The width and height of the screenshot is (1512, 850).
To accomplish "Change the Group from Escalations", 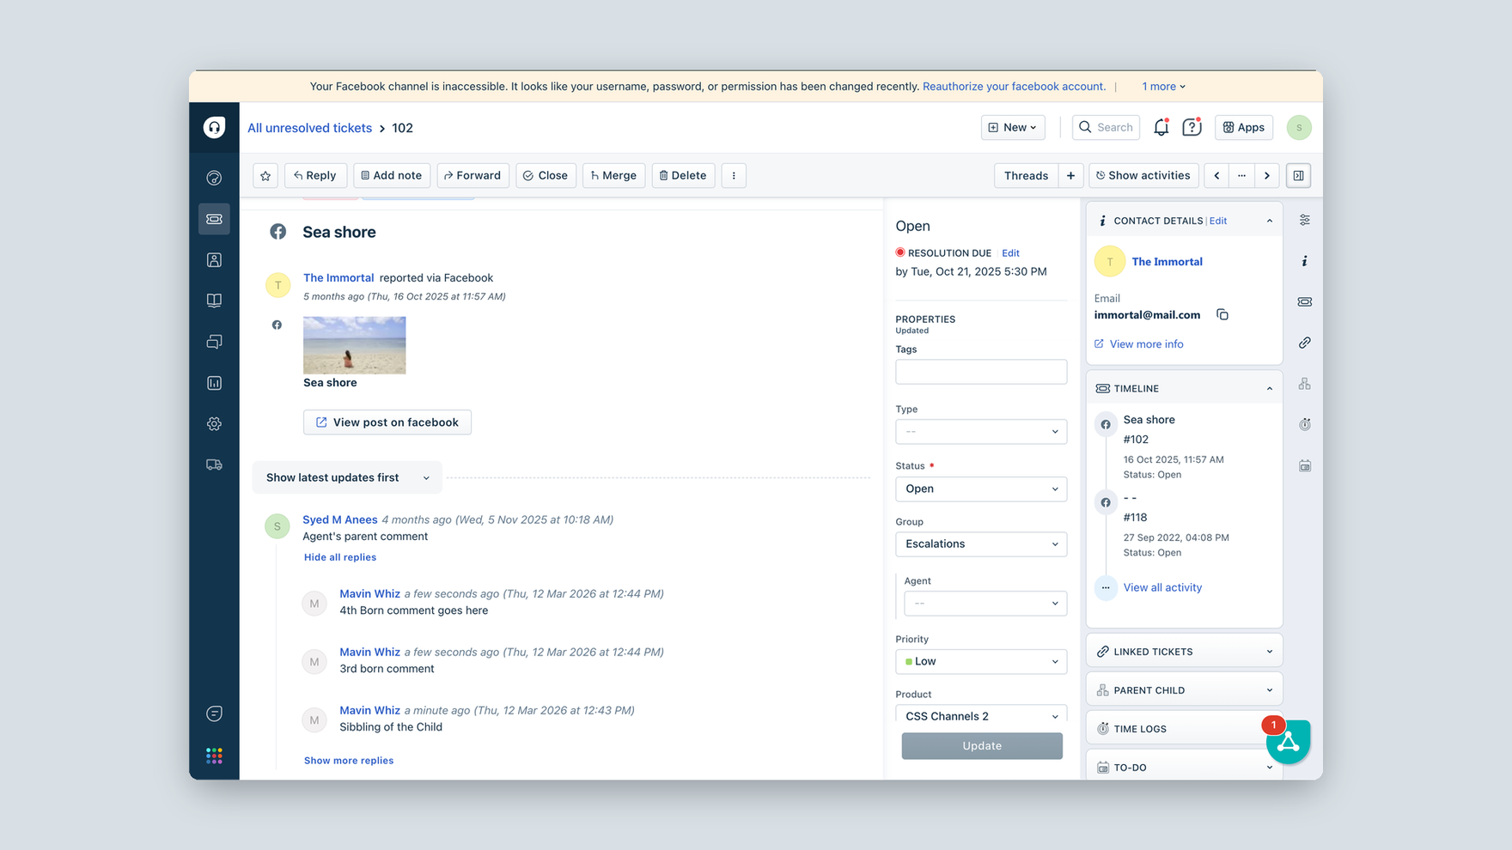I will 981,544.
